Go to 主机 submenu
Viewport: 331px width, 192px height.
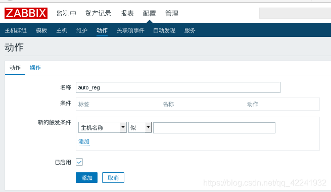(x=62, y=30)
